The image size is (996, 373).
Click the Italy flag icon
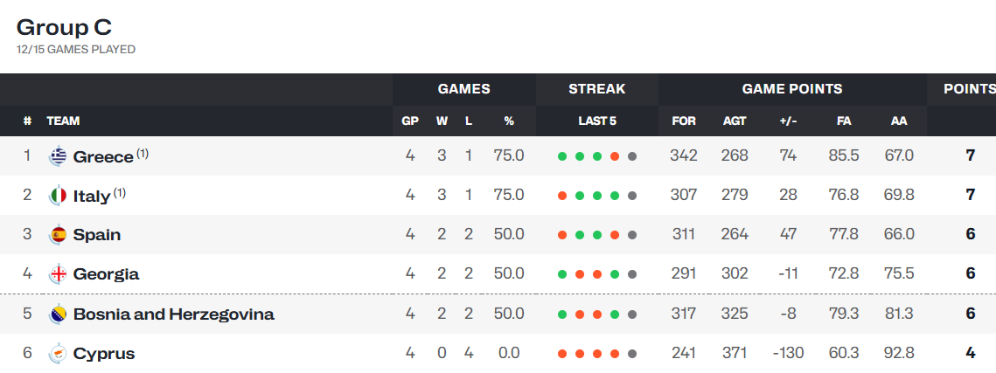59,196
